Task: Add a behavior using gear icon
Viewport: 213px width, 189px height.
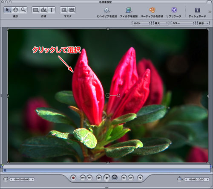Action: [106, 10]
